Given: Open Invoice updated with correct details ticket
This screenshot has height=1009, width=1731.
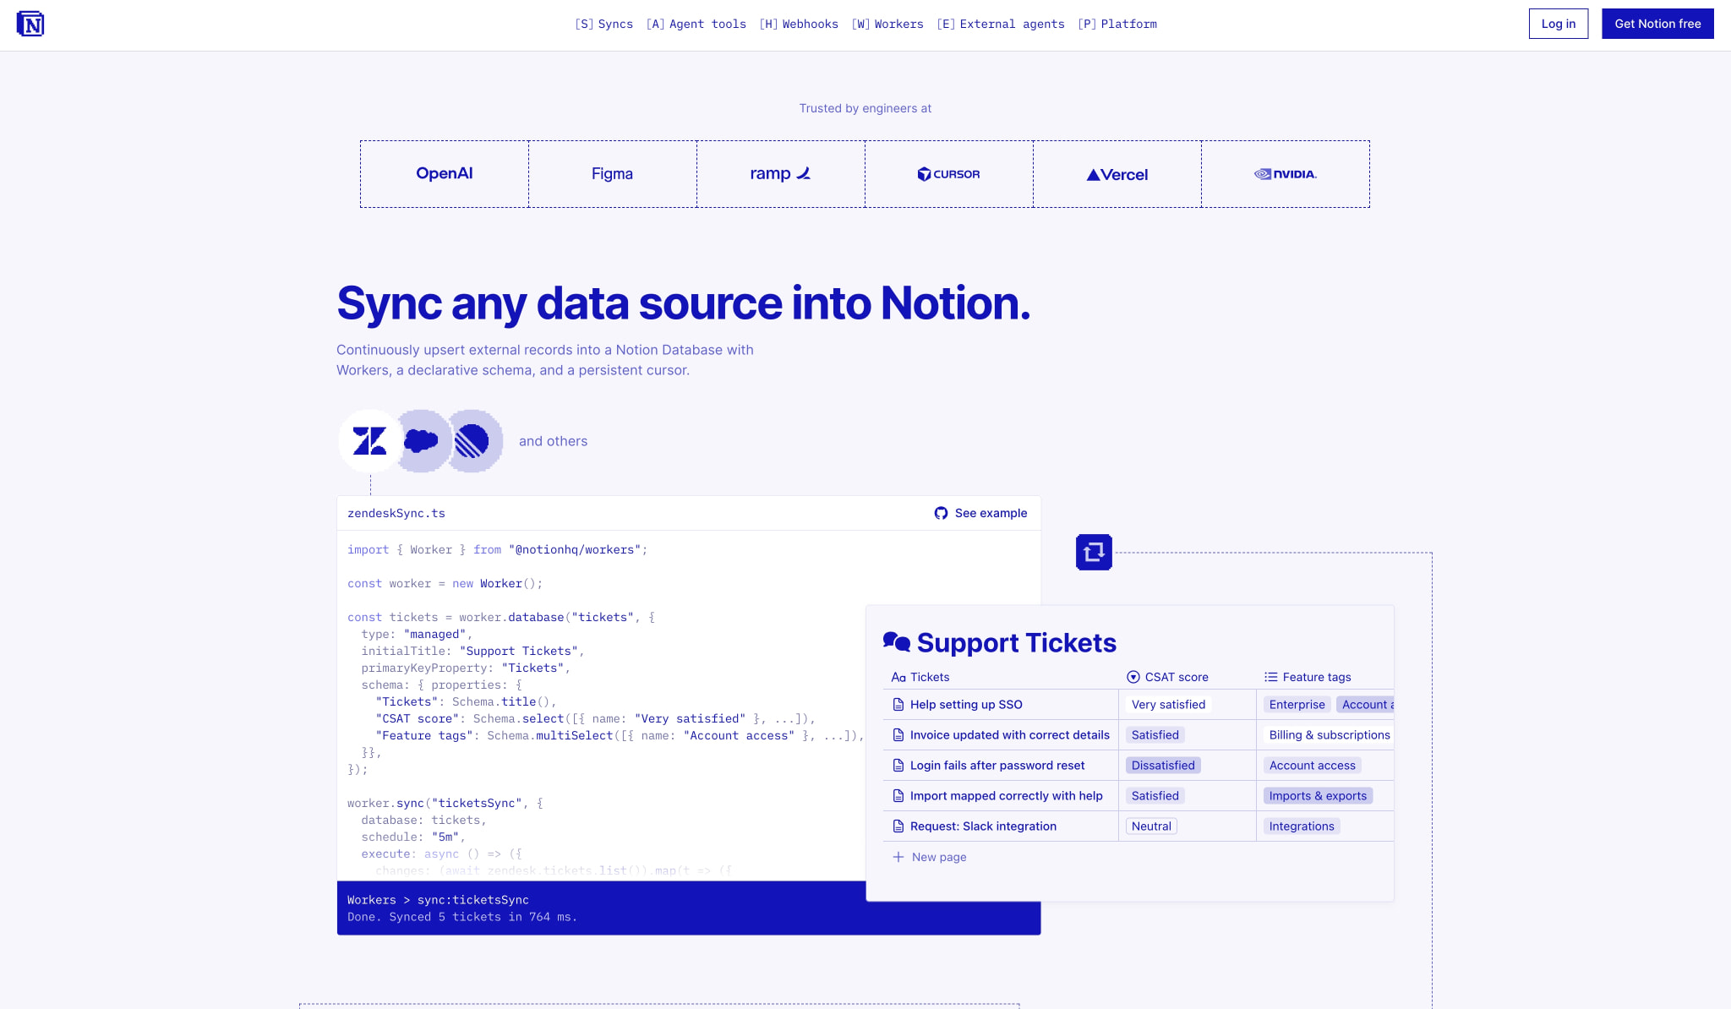Looking at the screenshot, I should [x=1009, y=735].
